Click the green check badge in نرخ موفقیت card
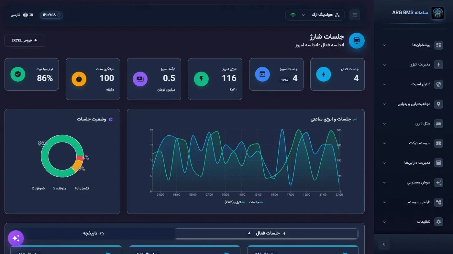 pyautogui.click(x=18, y=74)
